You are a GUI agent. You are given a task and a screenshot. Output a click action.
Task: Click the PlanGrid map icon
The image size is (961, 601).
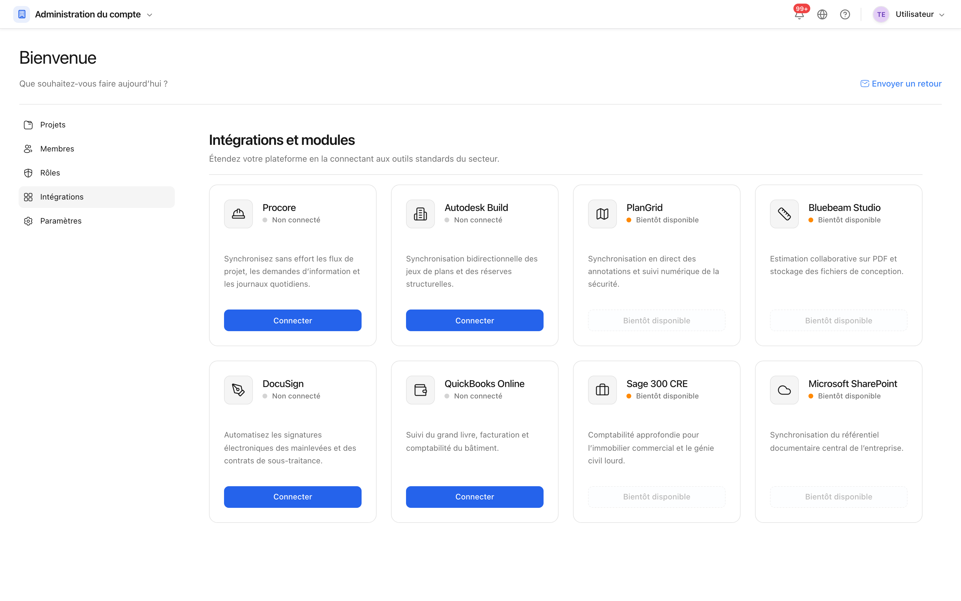click(x=602, y=214)
